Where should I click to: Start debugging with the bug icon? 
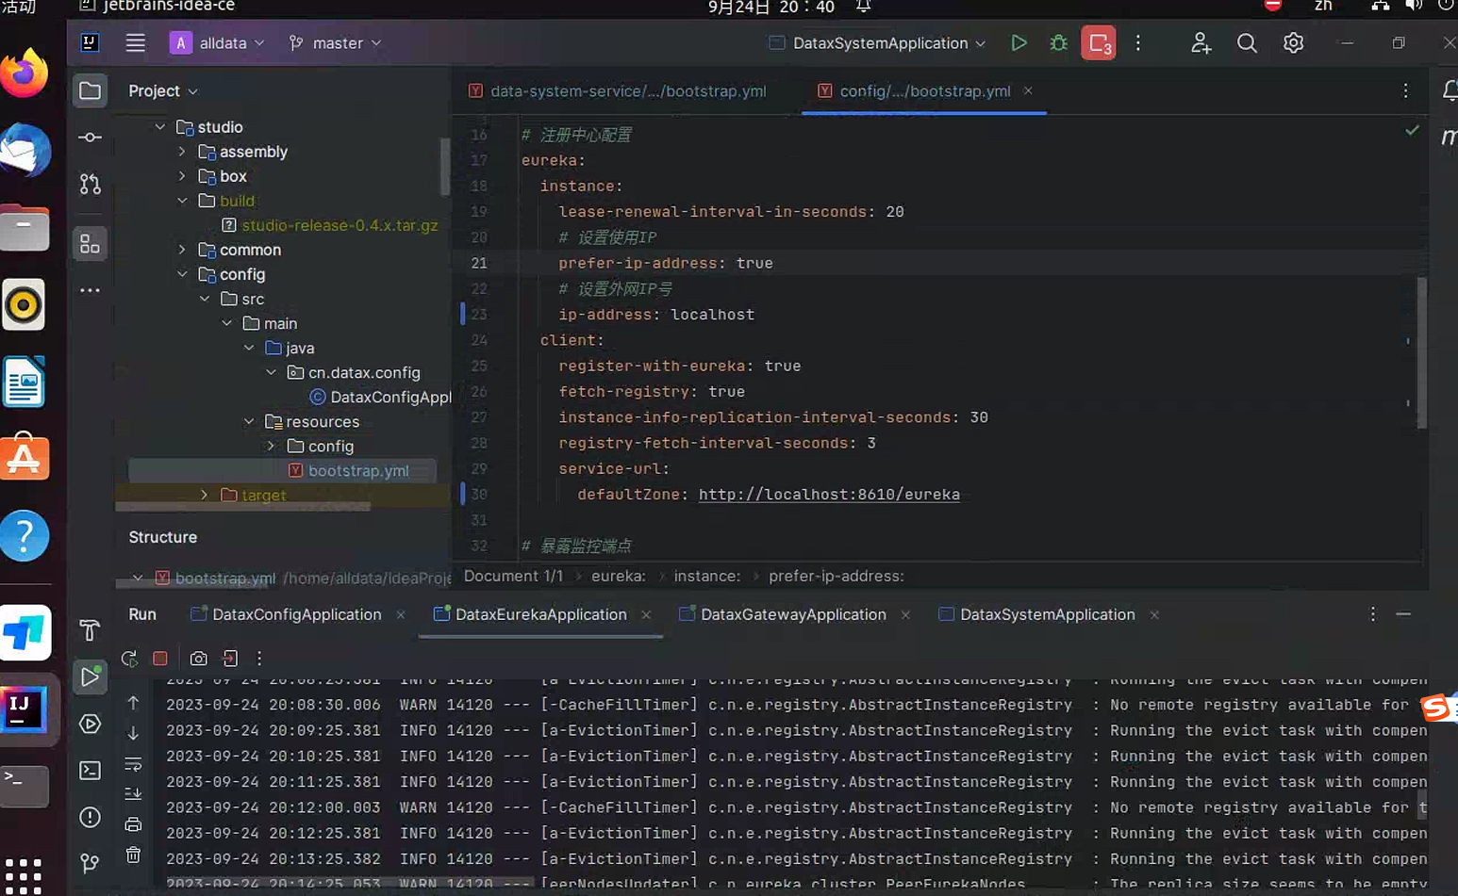pos(1057,42)
